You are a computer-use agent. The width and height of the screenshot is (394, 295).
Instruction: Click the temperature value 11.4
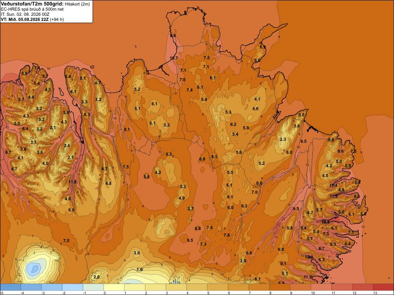coord(333,186)
